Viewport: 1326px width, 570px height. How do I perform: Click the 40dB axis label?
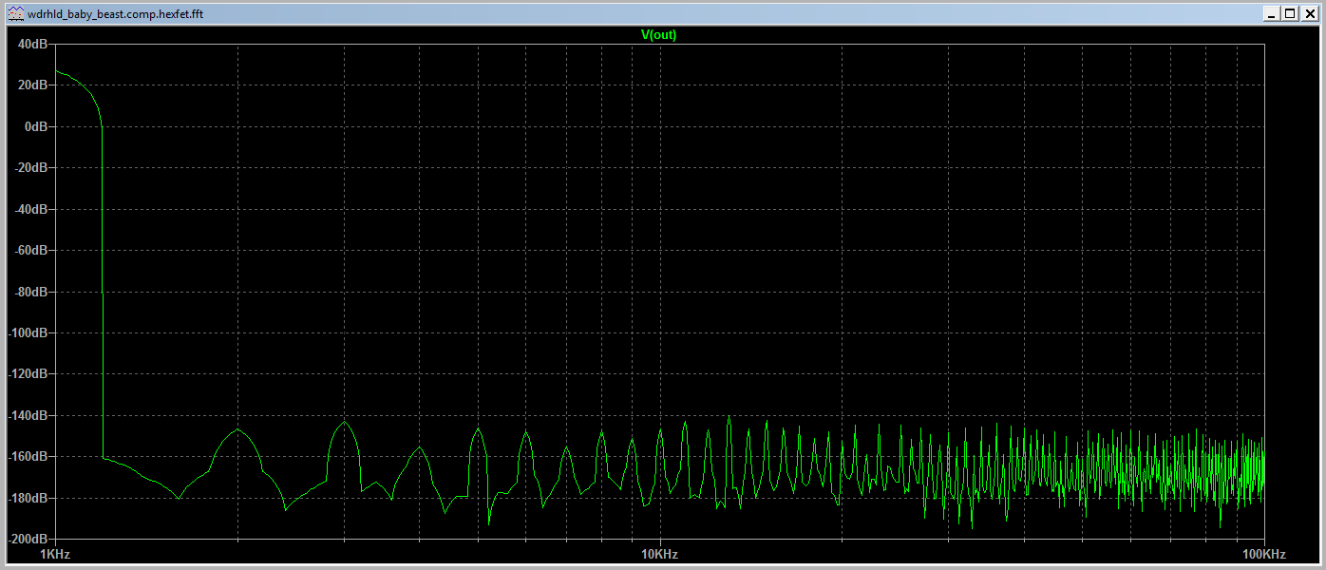click(33, 44)
